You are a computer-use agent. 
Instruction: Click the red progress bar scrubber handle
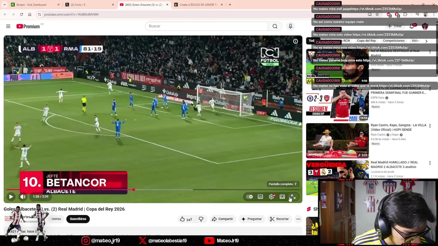[134, 190]
